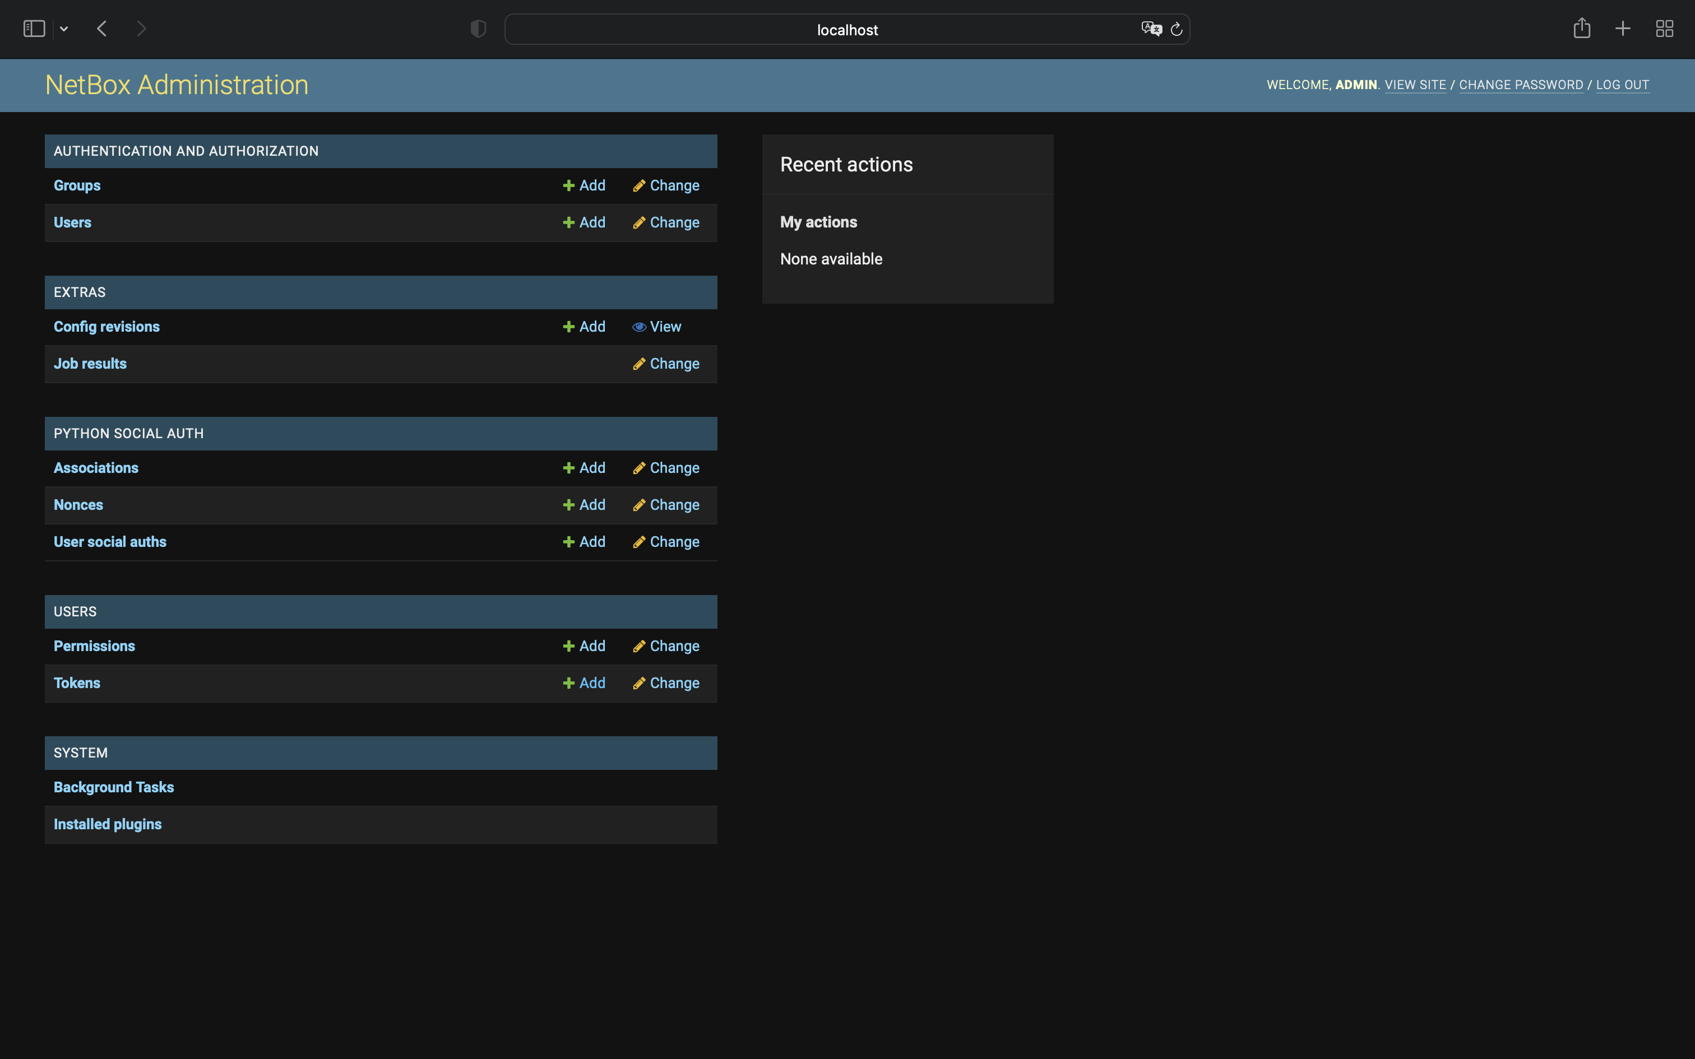Click the tab overview grid icon
This screenshot has height=1059, width=1695.
[x=1664, y=28]
